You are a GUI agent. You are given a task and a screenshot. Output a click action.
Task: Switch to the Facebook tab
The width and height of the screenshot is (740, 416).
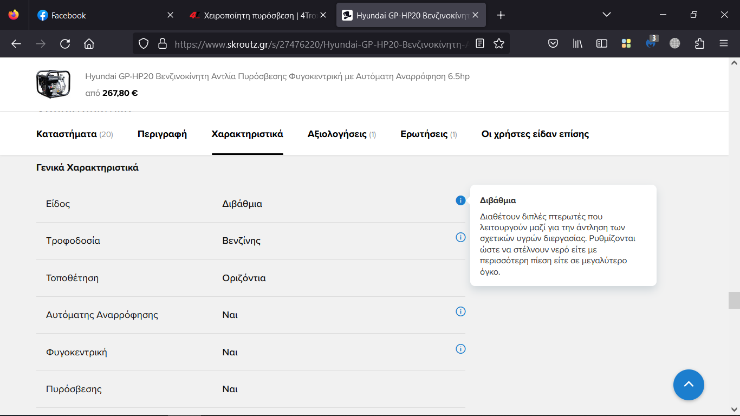point(106,15)
